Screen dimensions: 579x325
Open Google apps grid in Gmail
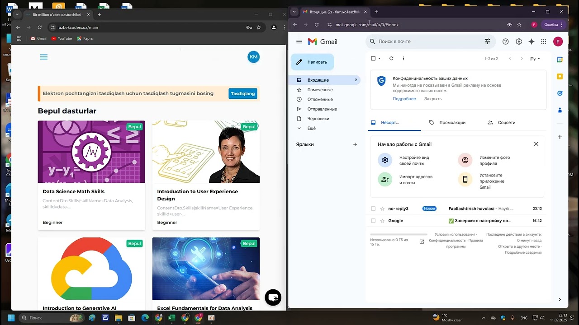pyautogui.click(x=544, y=42)
